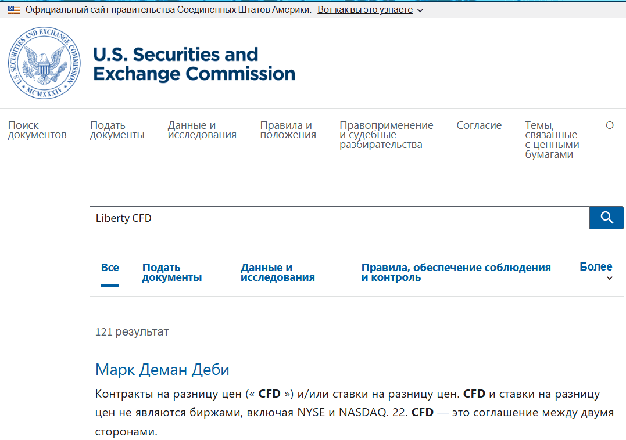Open the 'Марк Деман Деби' search result

coord(162,370)
